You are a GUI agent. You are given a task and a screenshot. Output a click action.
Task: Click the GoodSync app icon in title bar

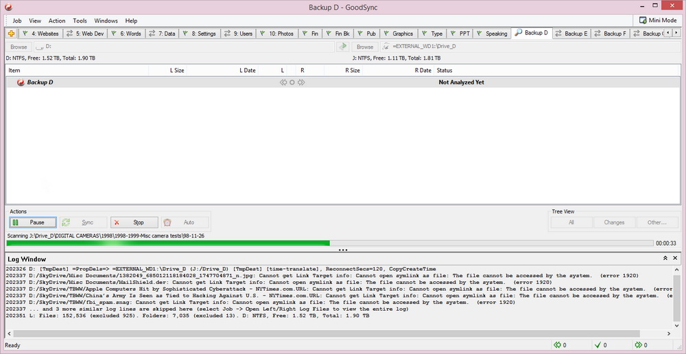9,7
